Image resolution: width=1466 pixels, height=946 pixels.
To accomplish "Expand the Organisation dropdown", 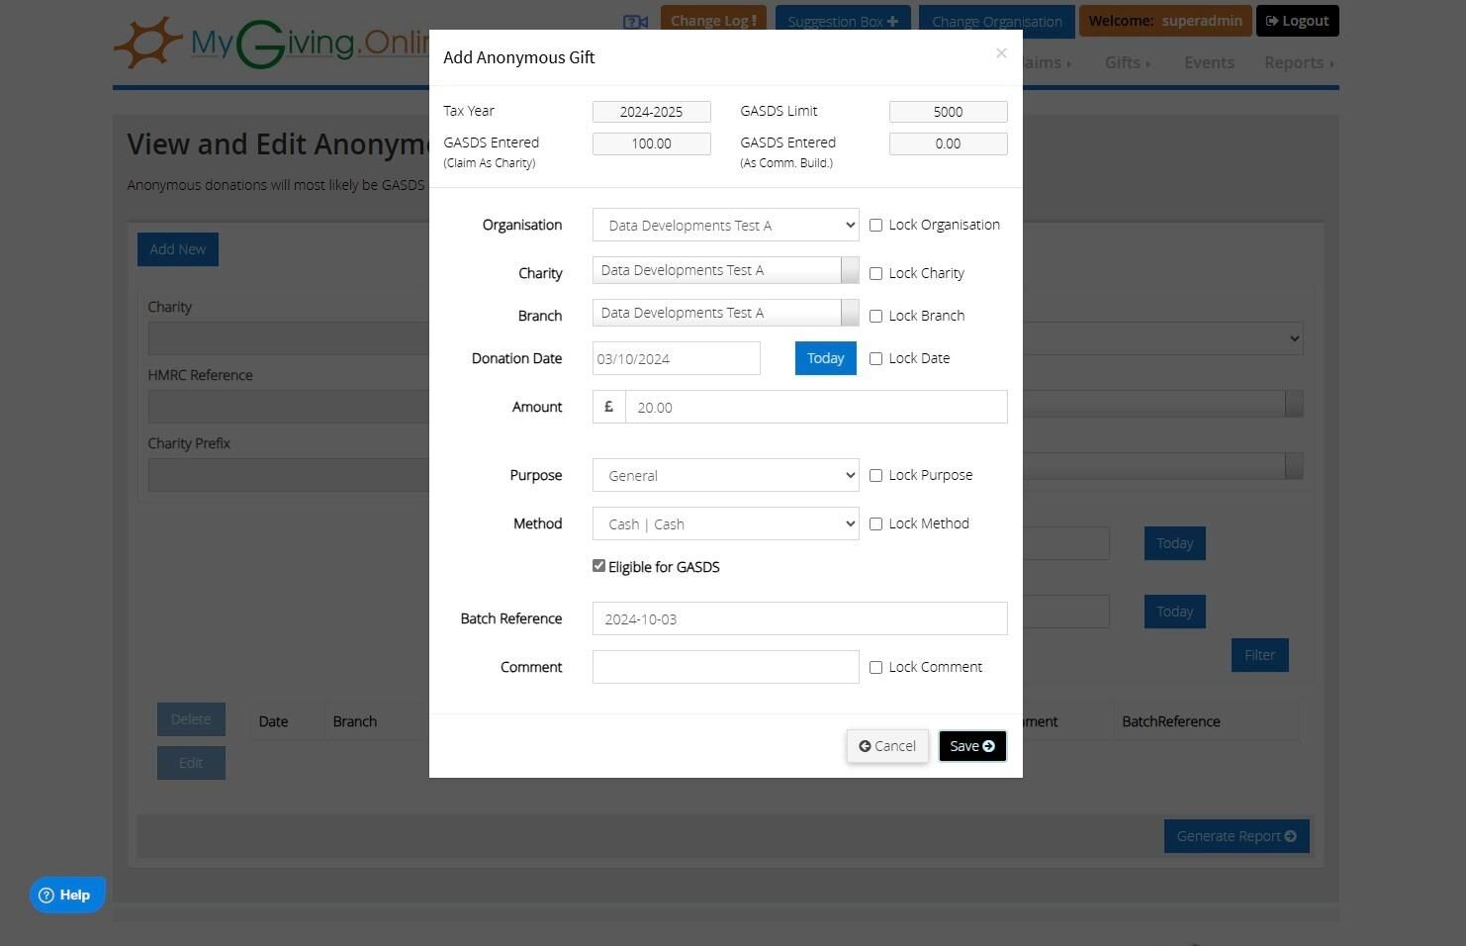I will (x=725, y=225).
